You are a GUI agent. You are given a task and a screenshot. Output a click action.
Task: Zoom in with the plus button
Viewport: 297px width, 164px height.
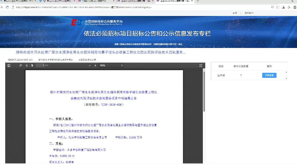tap(95, 65)
